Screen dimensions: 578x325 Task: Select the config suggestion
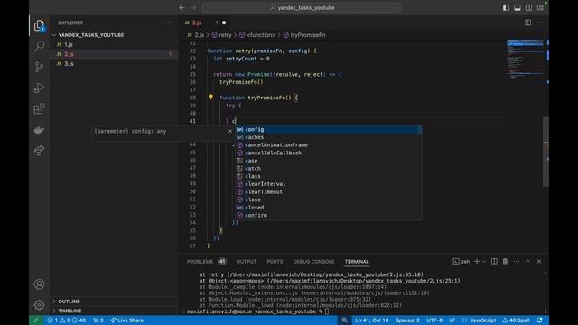[329, 129]
